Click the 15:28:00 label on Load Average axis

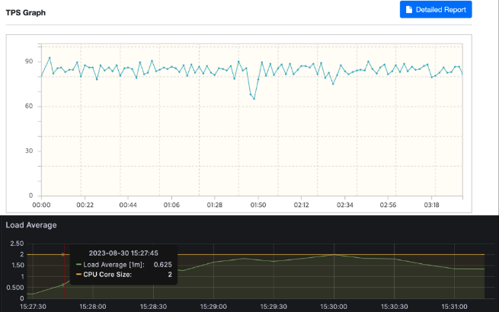point(93,307)
